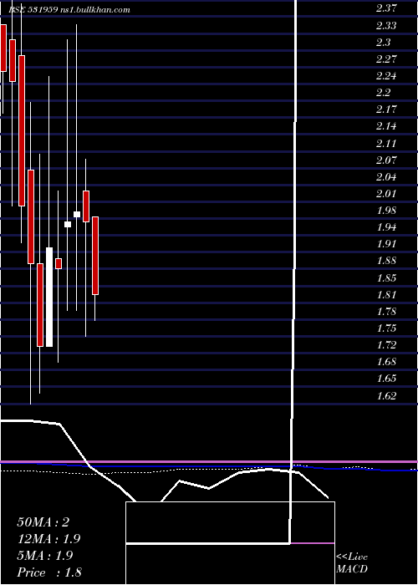Click the last red candlestick on the right

tap(95, 256)
